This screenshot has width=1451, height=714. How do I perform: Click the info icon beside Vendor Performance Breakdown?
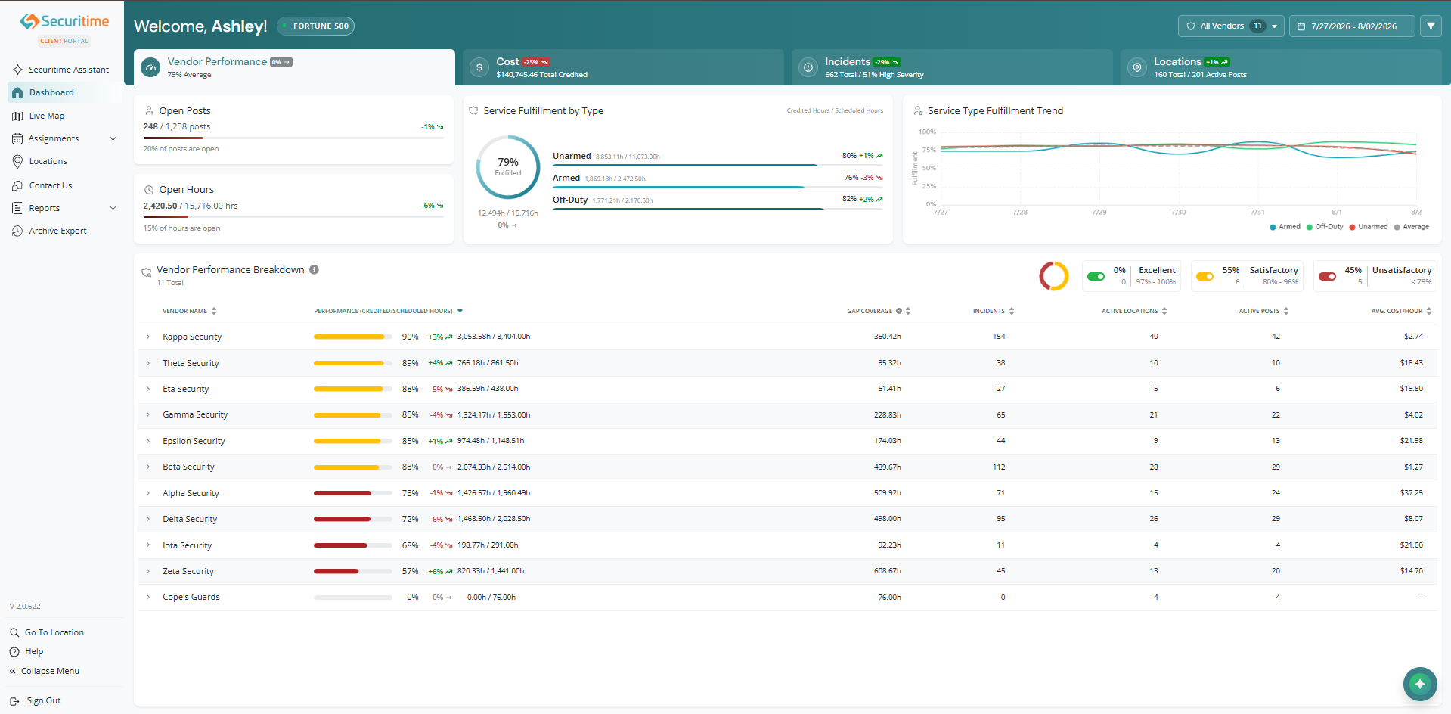coord(314,269)
